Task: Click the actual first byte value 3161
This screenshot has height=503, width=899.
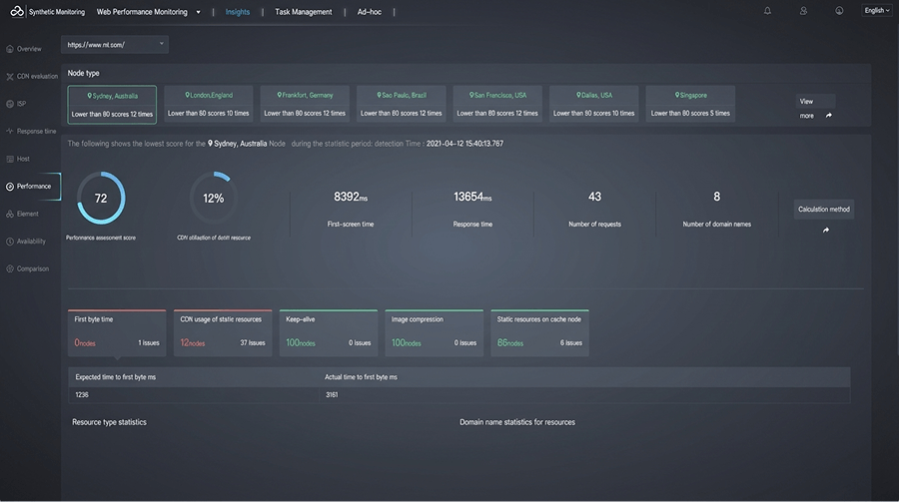Action: coord(332,395)
